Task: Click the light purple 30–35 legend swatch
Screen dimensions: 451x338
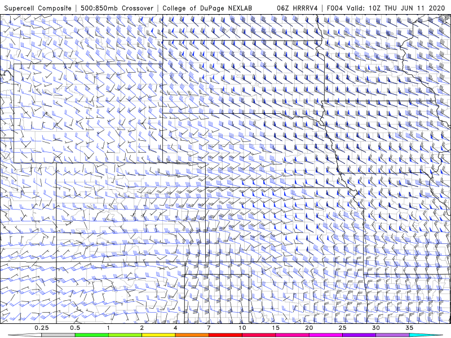Action: (392, 335)
